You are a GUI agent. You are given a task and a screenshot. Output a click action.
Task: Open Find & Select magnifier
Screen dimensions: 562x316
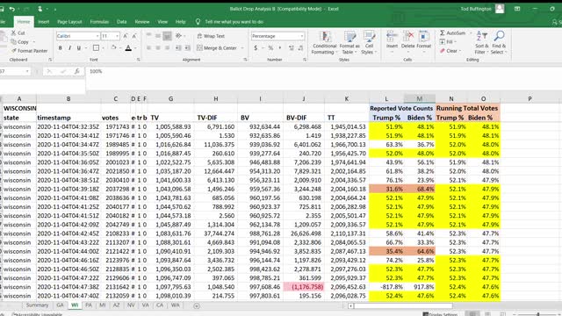click(x=499, y=42)
